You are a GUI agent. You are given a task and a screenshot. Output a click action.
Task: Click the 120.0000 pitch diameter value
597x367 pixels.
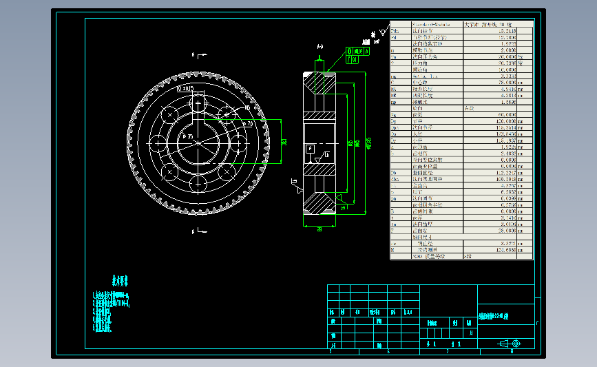(490, 121)
